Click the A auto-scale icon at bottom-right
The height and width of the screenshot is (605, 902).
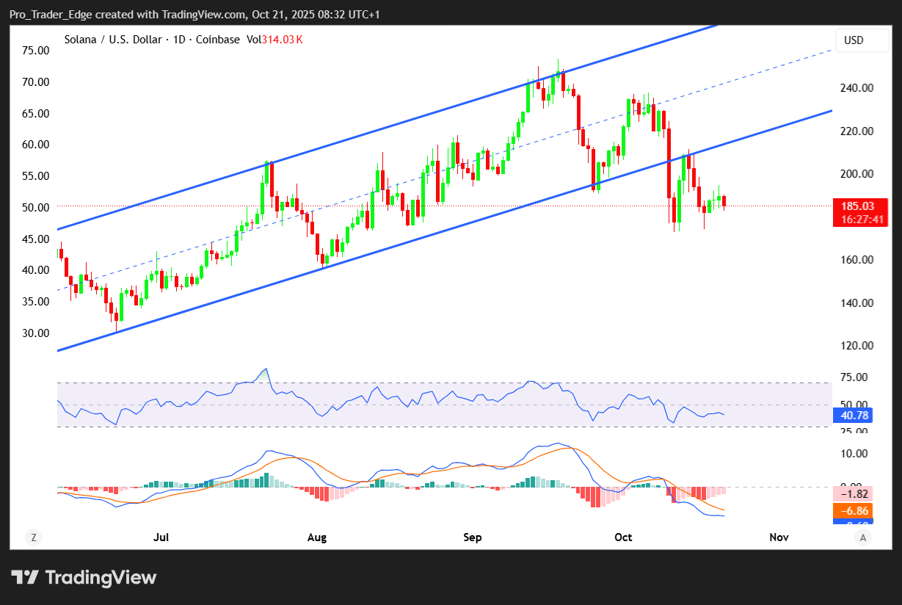864,537
